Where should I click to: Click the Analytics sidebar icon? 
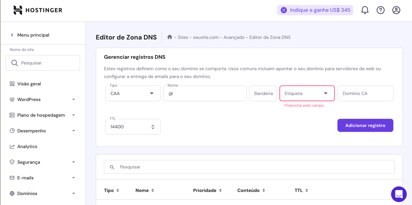12,146
